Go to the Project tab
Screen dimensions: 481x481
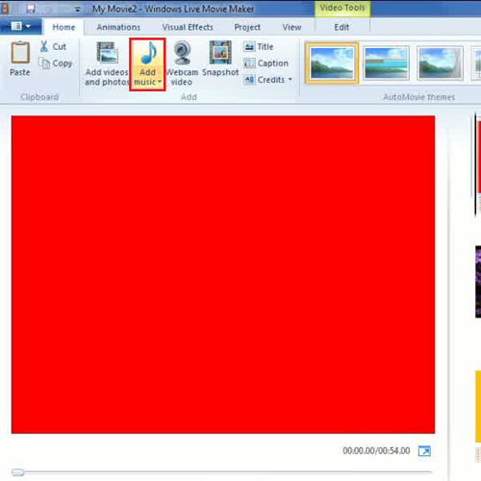pyautogui.click(x=247, y=27)
